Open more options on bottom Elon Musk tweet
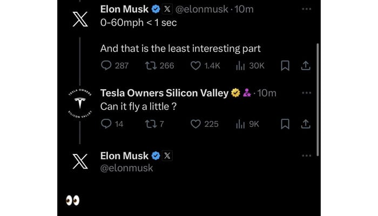The image size is (378, 216). pos(306,156)
